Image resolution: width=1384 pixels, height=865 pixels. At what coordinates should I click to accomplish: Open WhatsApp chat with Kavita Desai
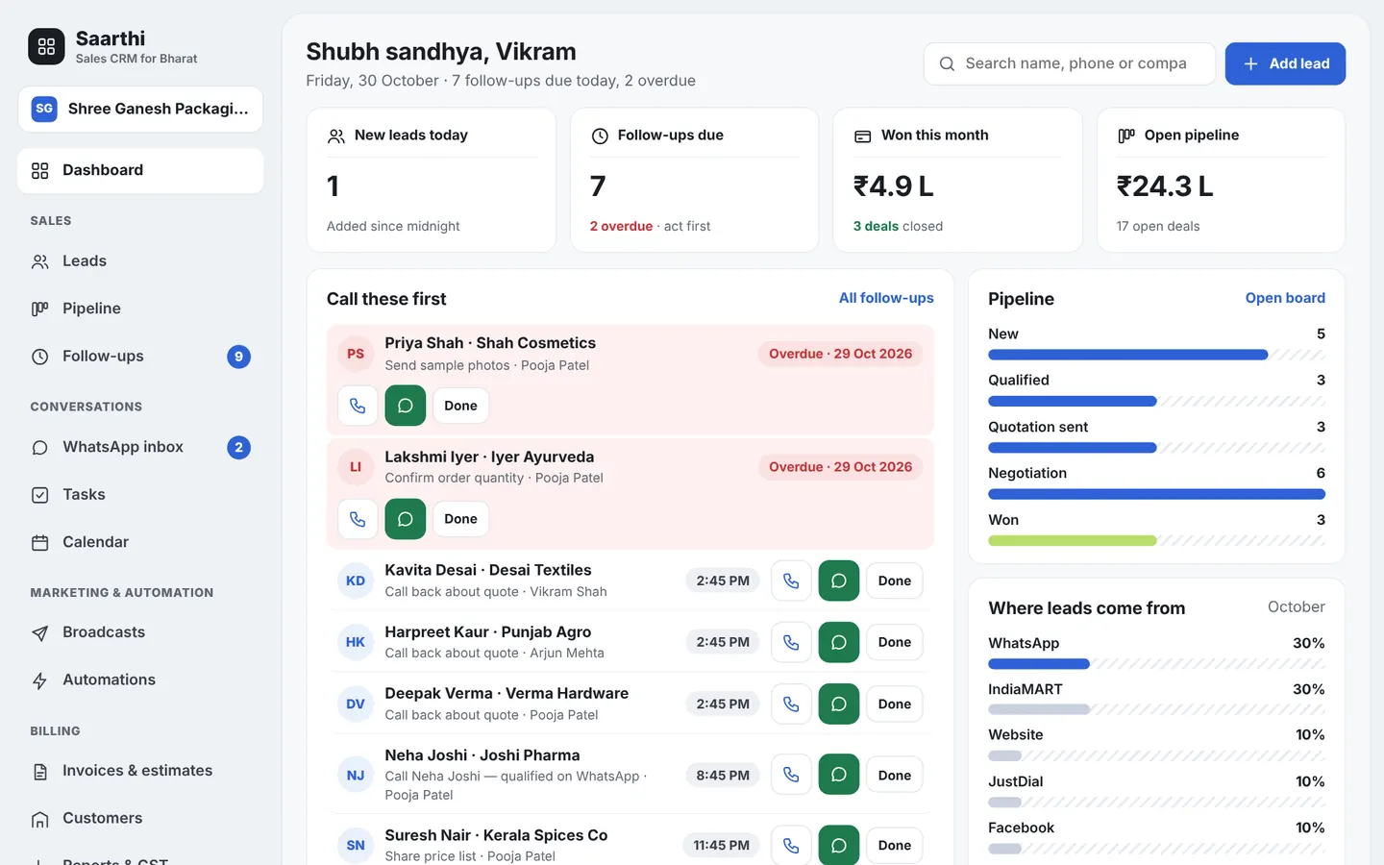pyautogui.click(x=839, y=581)
